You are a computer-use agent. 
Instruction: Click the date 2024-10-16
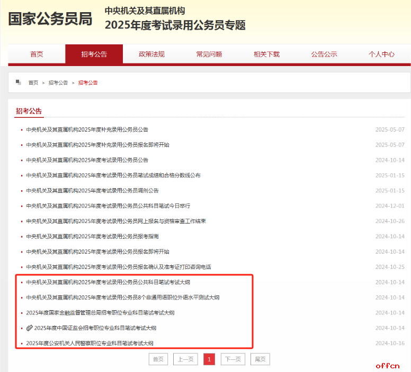[390, 343]
